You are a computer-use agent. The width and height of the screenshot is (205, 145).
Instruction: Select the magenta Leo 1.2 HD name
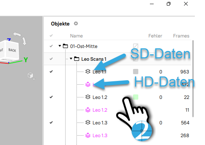click(x=100, y=110)
